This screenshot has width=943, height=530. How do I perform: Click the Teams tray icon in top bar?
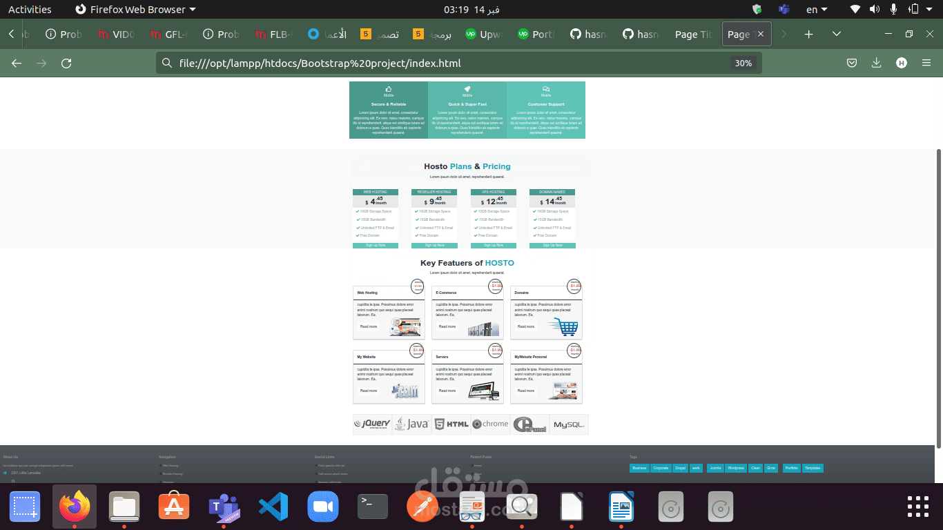tap(784, 10)
